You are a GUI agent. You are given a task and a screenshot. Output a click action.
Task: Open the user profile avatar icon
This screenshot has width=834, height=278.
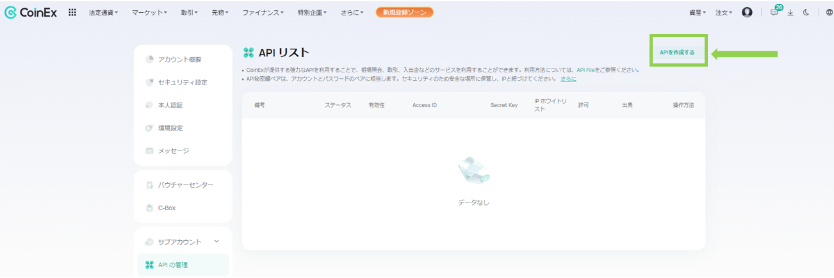point(747,12)
